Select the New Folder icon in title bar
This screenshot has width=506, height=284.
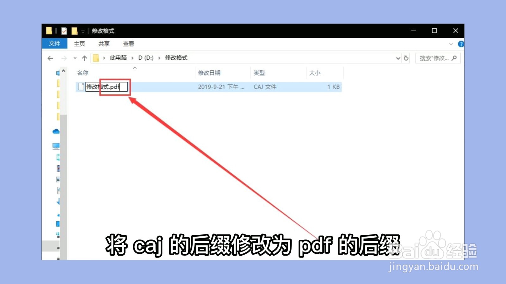pos(74,31)
